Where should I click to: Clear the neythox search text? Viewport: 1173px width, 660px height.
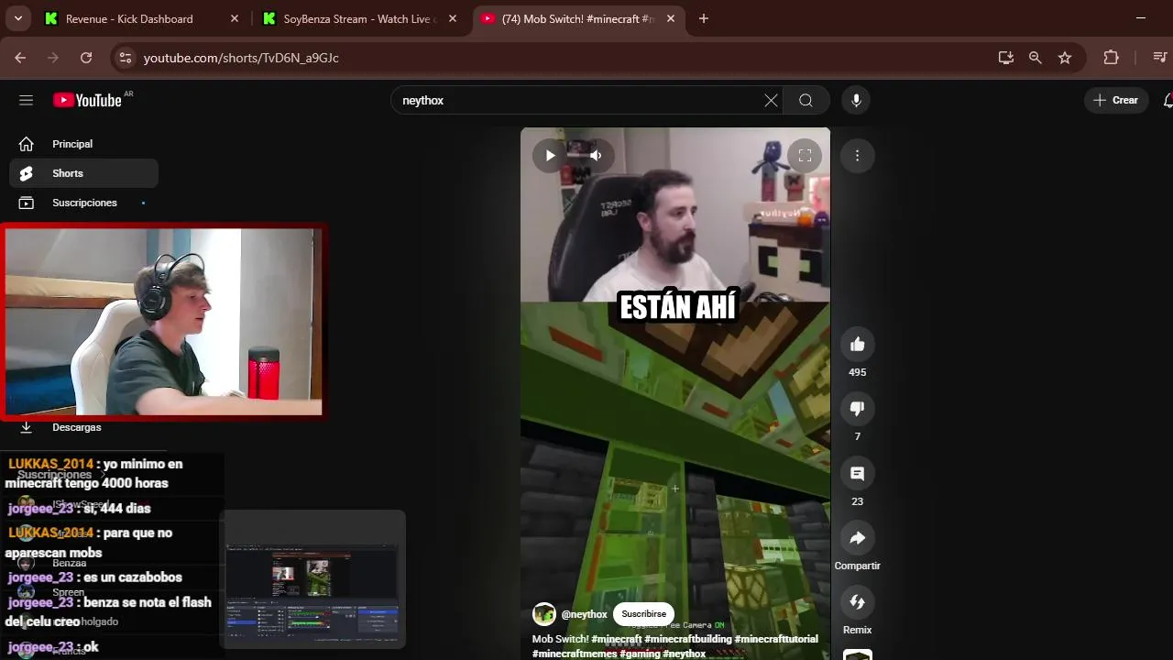tap(771, 100)
